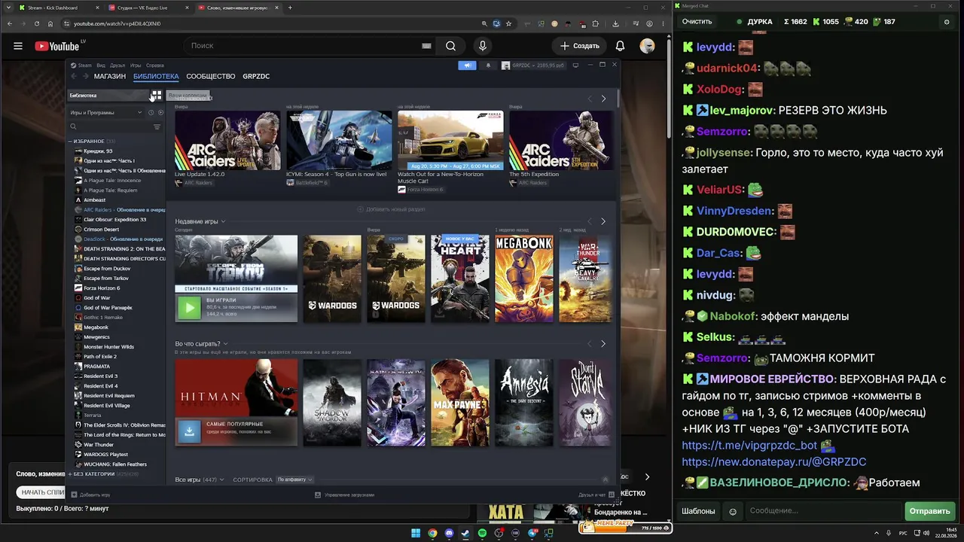Open the Steam menu in Steam client
This screenshot has height=542, width=964.
tap(84, 65)
